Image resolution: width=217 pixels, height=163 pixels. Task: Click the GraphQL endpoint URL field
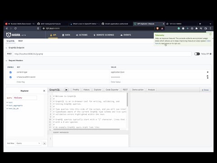tap(102, 54)
